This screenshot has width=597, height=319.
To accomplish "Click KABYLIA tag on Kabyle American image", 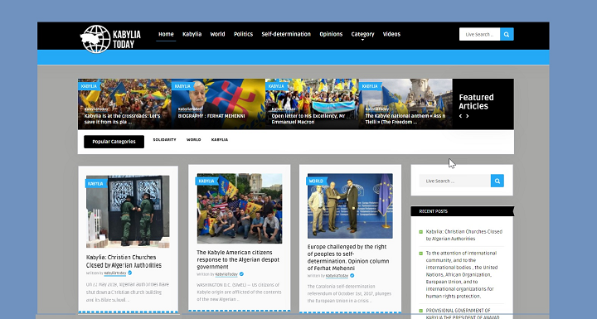I will 206,181.
